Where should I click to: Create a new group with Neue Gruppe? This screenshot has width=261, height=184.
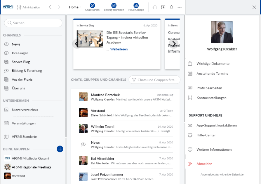point(136,7)
